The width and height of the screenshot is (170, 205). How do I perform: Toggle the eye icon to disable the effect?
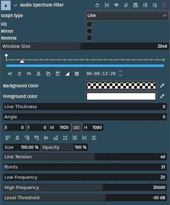(x=116, y=5)
